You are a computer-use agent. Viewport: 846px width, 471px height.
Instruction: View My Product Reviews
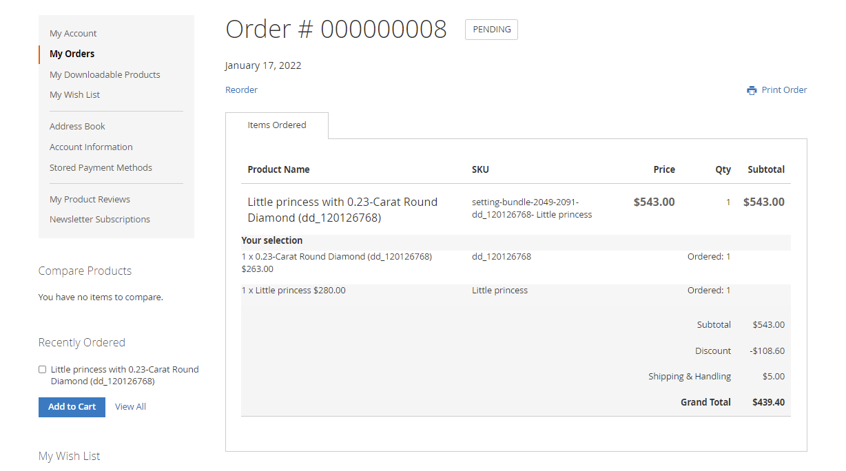point(90,199)
